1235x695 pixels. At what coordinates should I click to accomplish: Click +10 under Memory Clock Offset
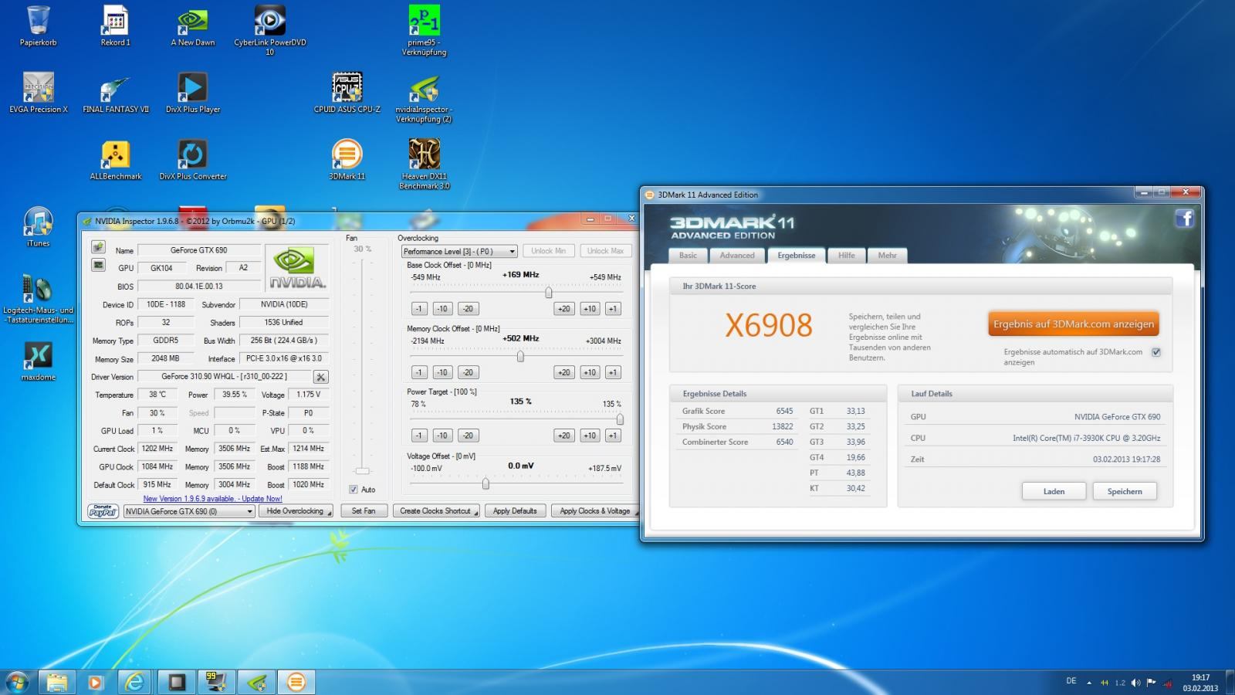590,372
